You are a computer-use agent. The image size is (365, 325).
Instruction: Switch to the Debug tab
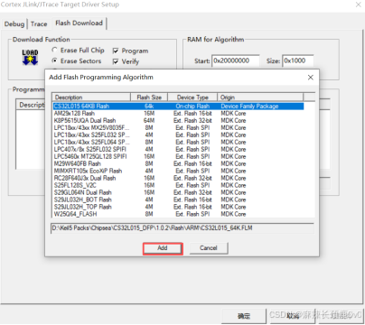(14, 23)
